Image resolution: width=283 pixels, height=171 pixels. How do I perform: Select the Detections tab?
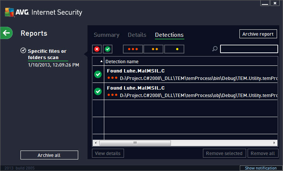[169, 35]
